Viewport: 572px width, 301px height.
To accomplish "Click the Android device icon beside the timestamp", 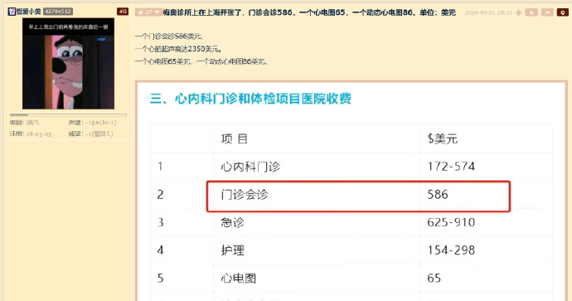I will [x=518, y=12].
